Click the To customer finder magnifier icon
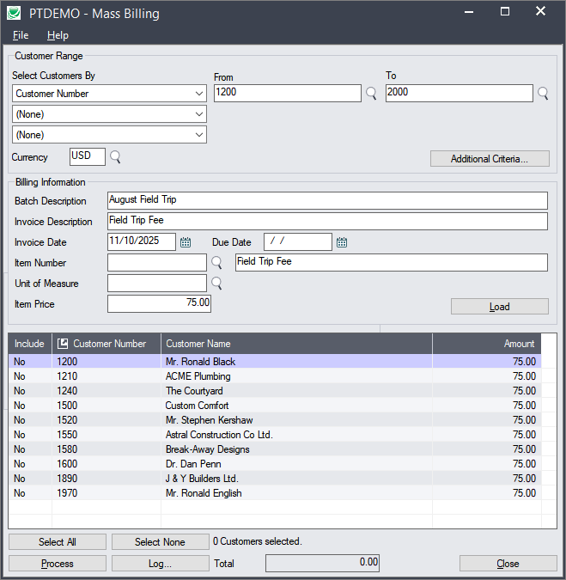Viewport: 566px width, 580px height. (543, 94)
